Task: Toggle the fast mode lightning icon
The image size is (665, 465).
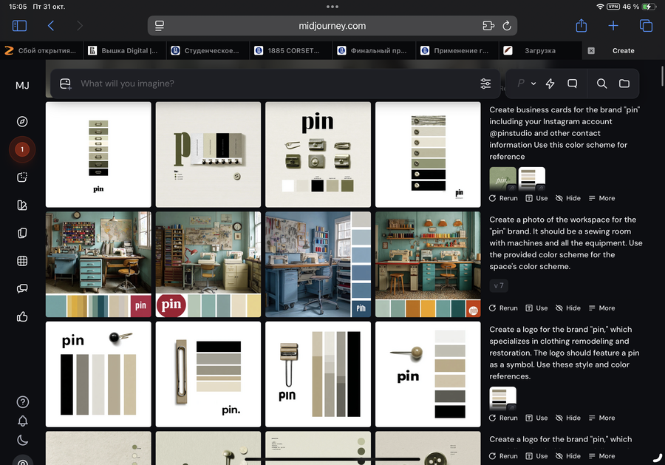Action: 550,84
